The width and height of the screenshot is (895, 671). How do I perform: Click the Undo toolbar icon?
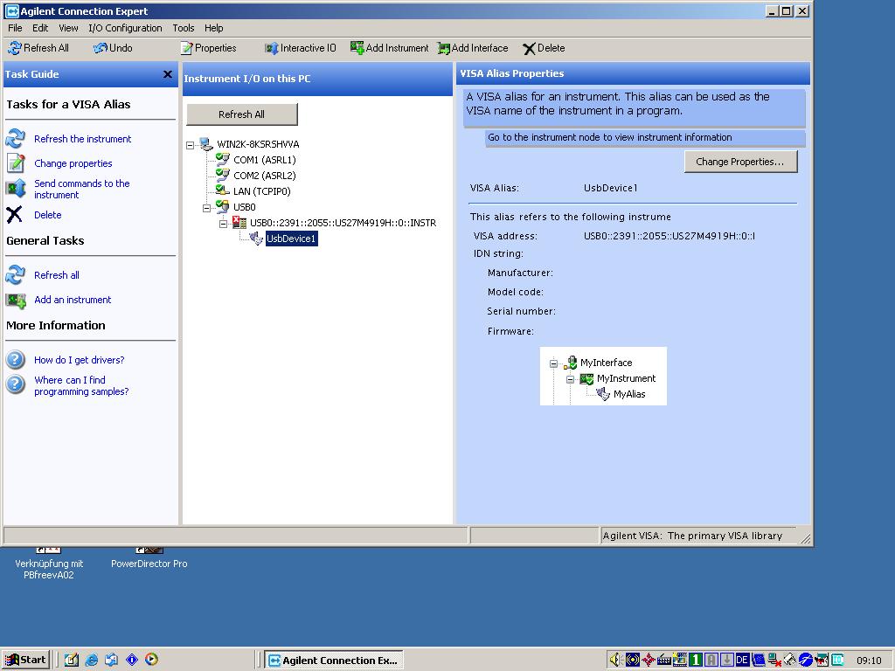pos(101,48)
